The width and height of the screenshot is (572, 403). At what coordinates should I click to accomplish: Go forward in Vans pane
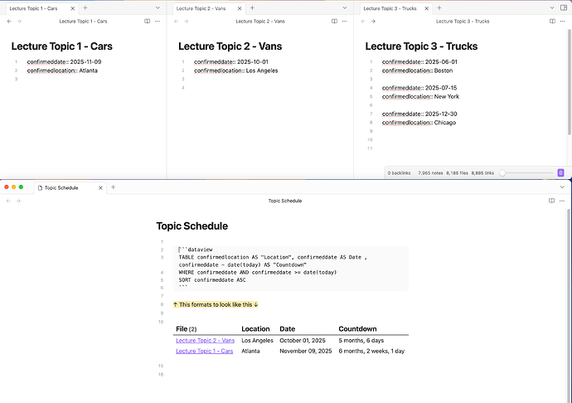(187, 22)
